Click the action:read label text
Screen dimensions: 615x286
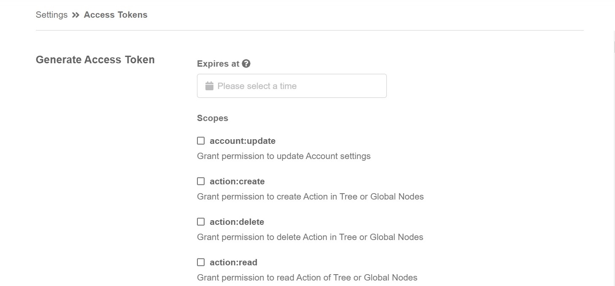233,262
